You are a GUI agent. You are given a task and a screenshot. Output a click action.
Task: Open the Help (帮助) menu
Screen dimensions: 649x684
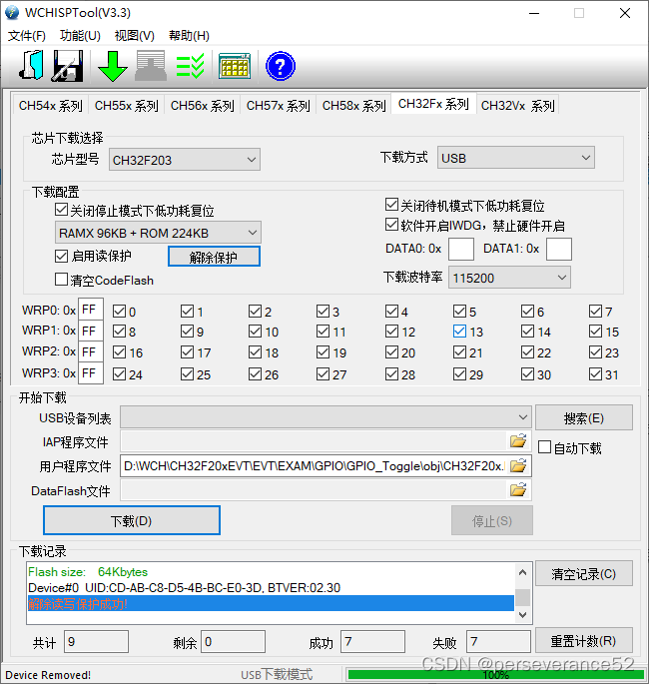[189, 36]
